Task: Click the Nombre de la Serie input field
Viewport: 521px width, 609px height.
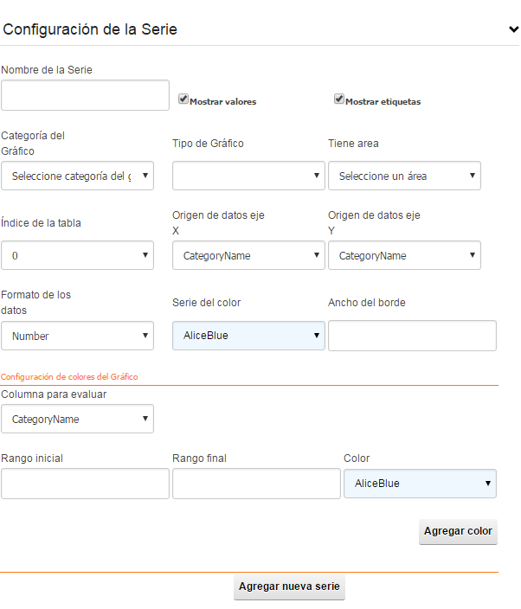Action: [x=85, y=95]
